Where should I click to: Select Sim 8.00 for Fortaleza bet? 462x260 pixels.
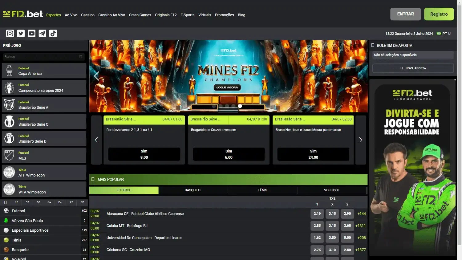pyautogui.click(x=144, y=154)
